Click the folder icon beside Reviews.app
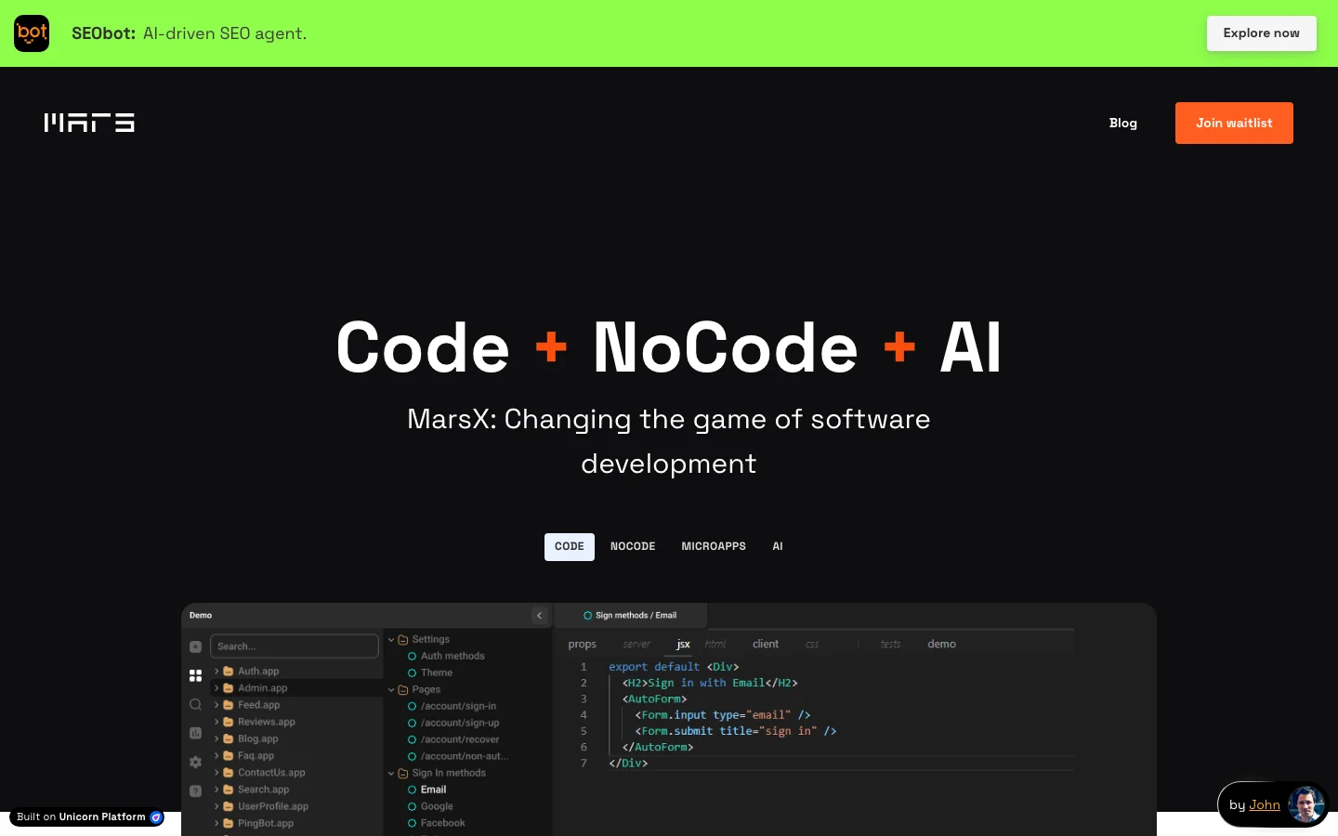1338x836 pixels. click(229, 722)
